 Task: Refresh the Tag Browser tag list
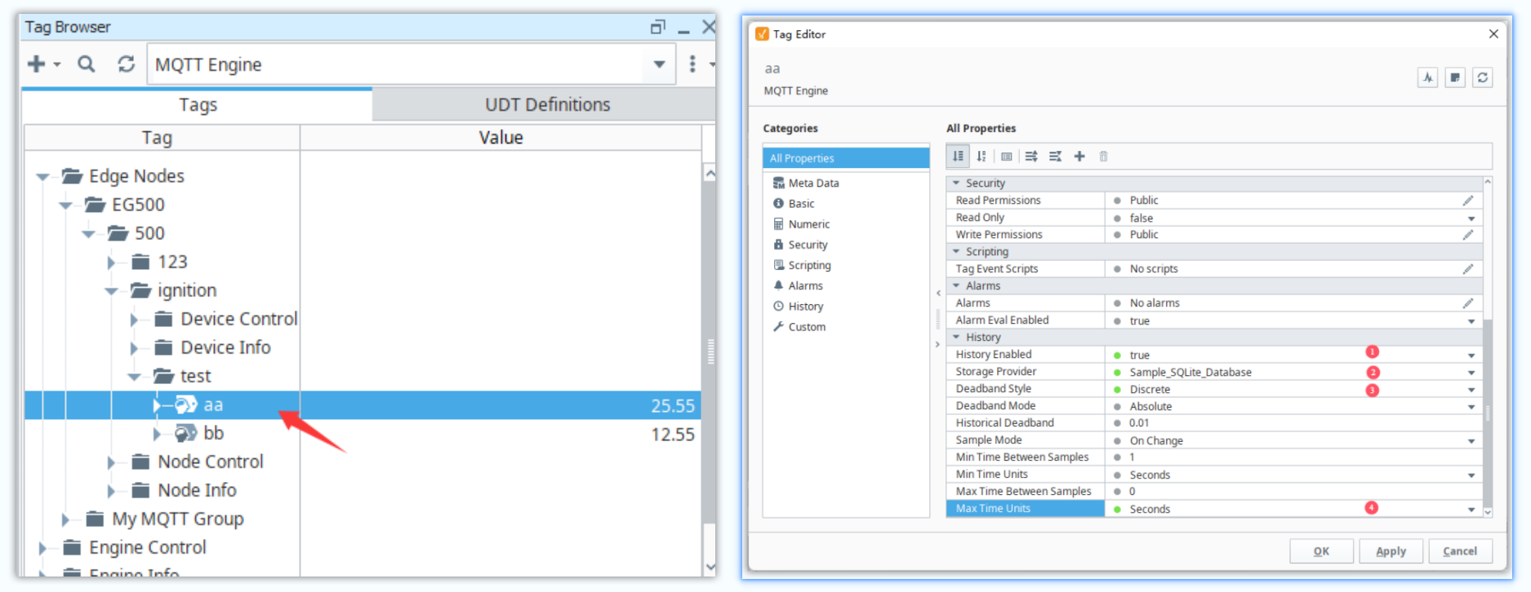point(126,64)
